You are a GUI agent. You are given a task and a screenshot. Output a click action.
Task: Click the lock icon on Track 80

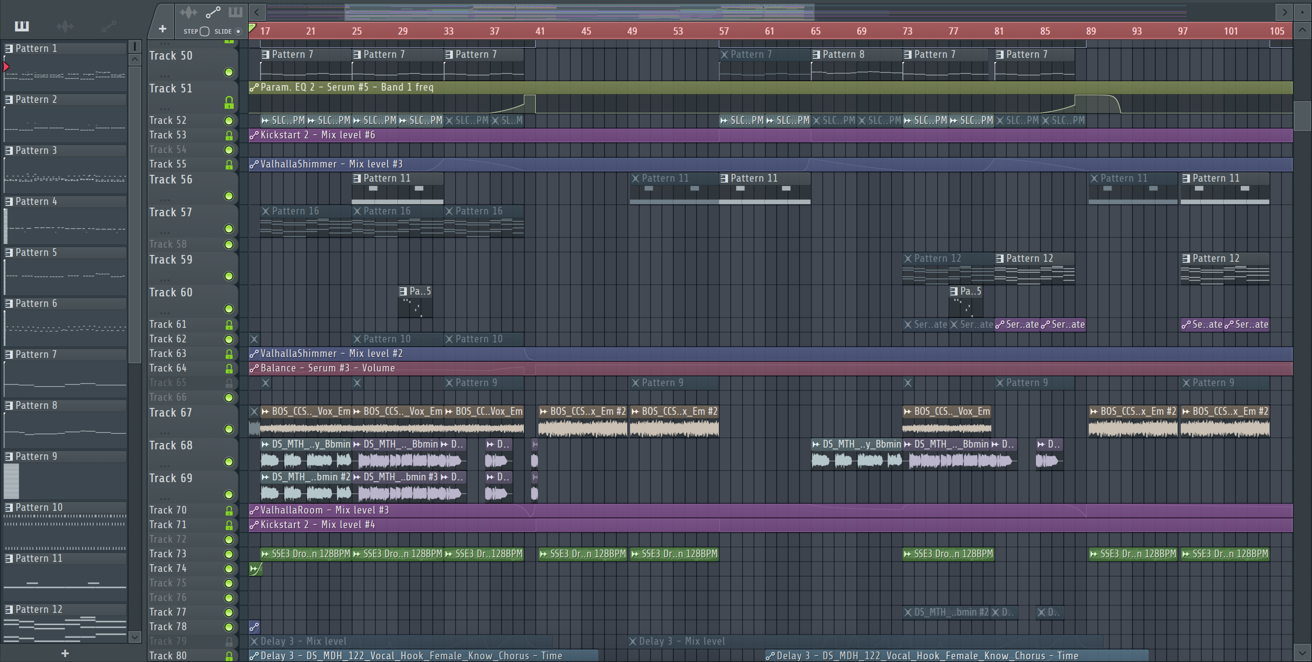tap(229, 657)
